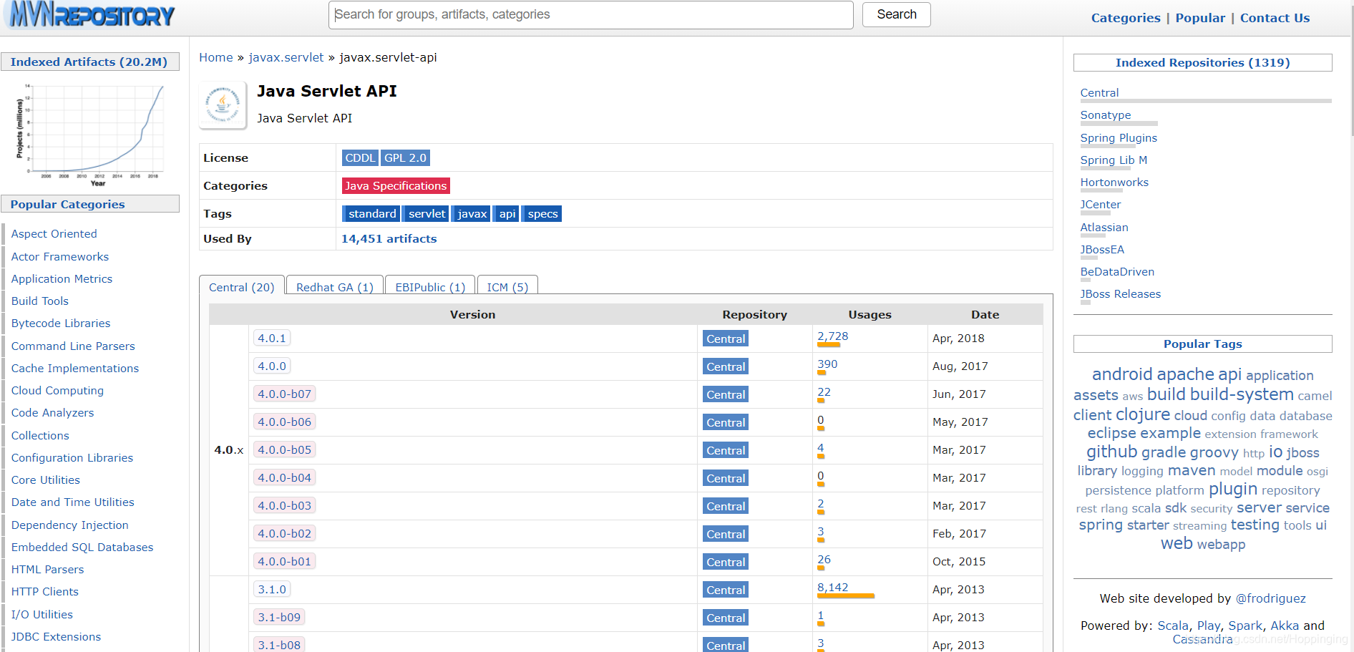Select the standard tag

(372, 213)
